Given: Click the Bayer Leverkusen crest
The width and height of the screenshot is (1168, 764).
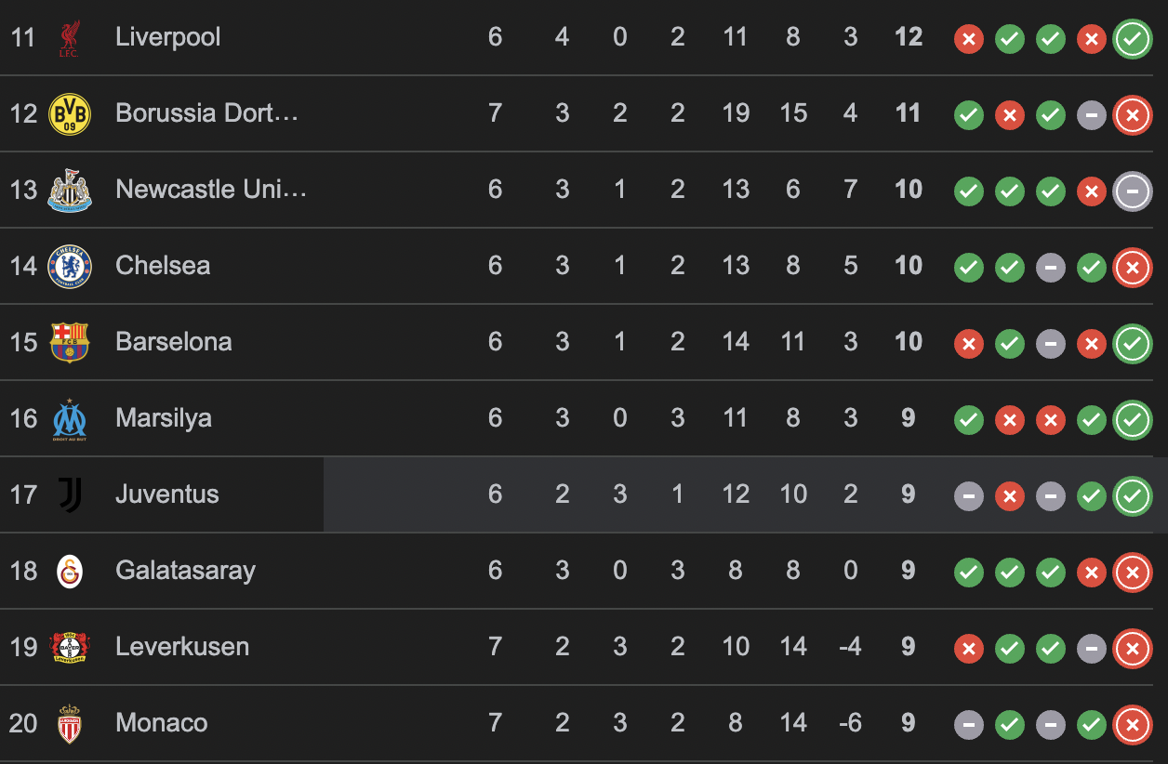Looking at the screenshot, I should [70, 647].
